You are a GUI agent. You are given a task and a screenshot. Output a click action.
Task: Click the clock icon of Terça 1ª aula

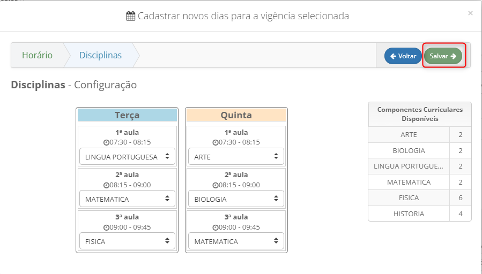point(106,143)
